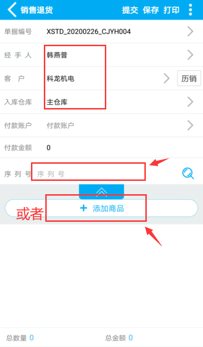Tap the serial number search magnifier icon

tap(188, 173)
